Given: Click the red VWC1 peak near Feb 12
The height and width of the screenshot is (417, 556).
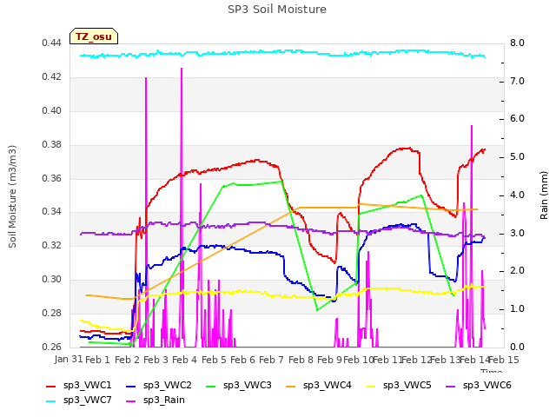Looking at the screenshot, I should pyautogui.click(x=409, y=149).
